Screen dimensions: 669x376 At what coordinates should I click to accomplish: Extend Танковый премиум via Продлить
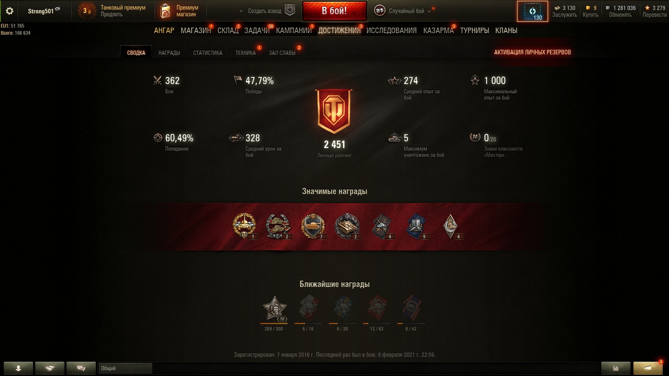pyautogui.click(x=111, y=15)
